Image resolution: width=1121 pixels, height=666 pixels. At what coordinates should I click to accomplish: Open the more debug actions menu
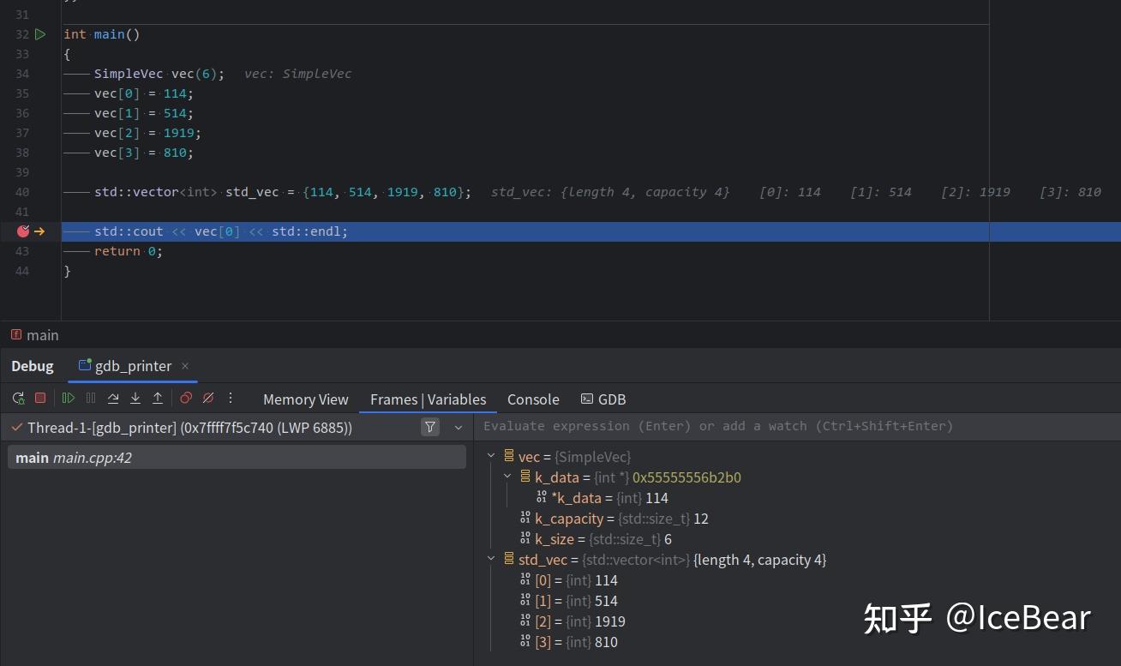point(230,399)
